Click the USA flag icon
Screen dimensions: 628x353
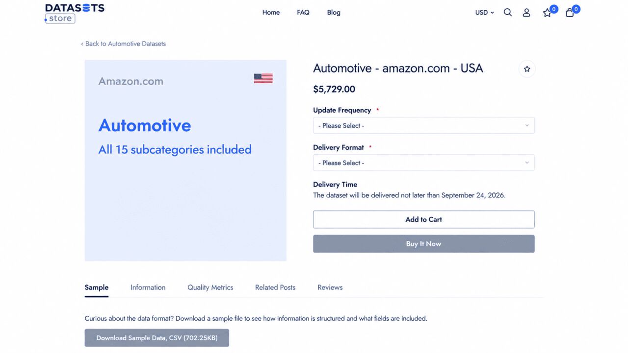tap(263, 78)
